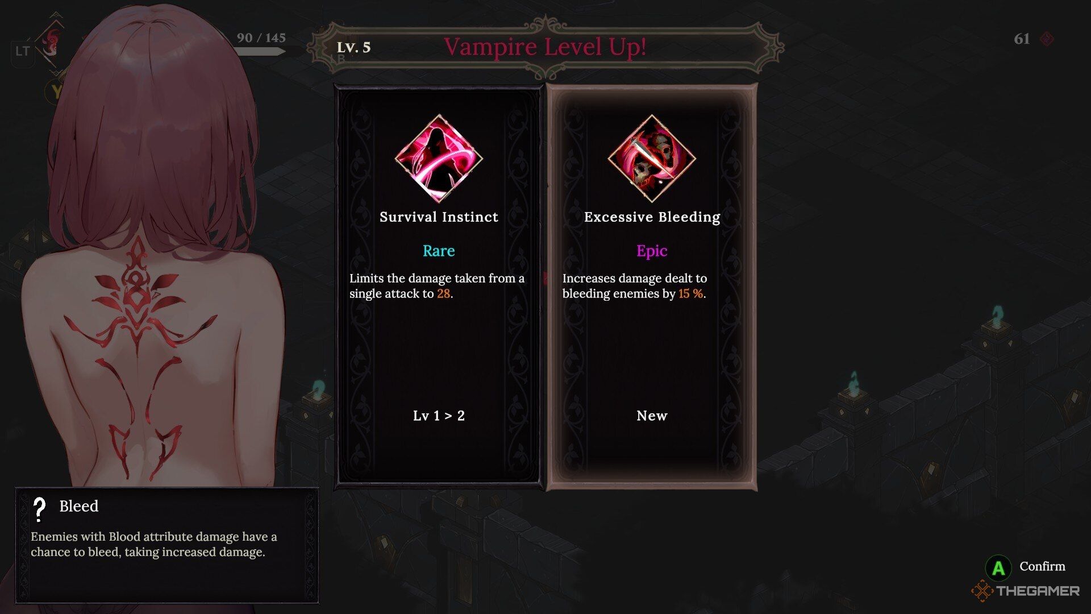Viewport: 1091px width, 614px height.
Task: Click the Rare rarity label
Action: click(439, 251)
